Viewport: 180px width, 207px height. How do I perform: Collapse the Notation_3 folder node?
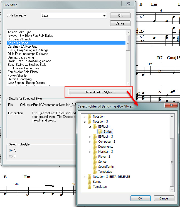click(85, 121)
